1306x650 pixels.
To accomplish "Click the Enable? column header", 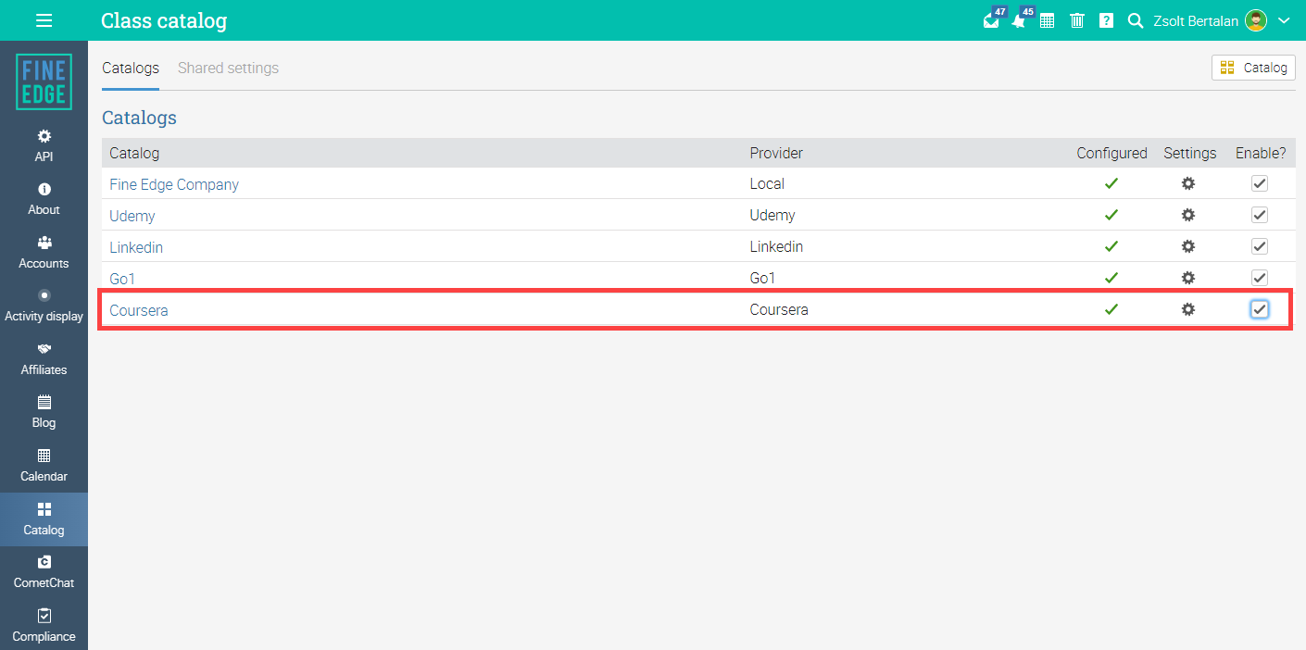I will click(x=1261, y=153).
